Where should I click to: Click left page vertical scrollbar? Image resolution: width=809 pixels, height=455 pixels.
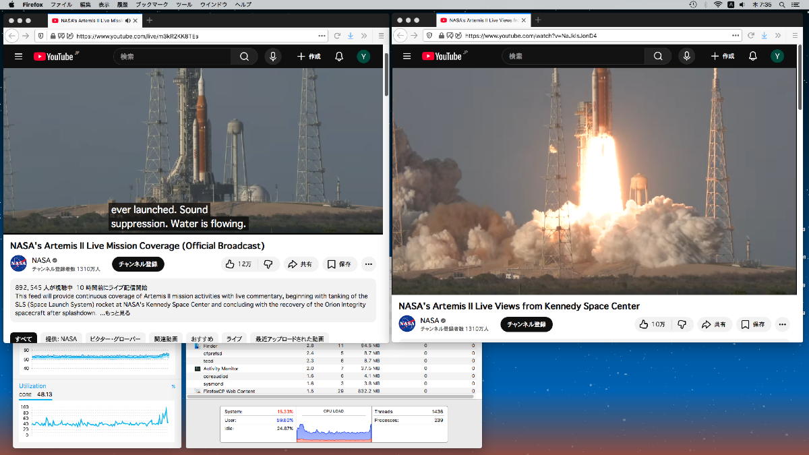pos(386,74)
